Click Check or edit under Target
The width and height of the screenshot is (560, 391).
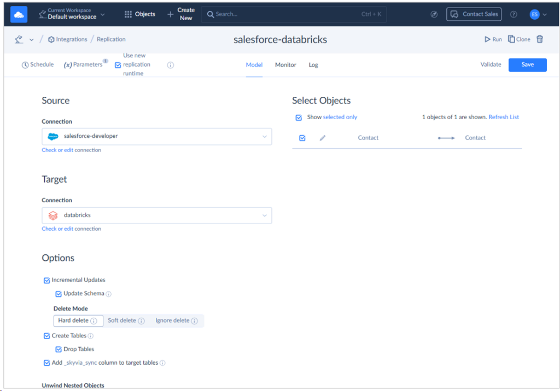pyautogui.click(x=57, y=229)
